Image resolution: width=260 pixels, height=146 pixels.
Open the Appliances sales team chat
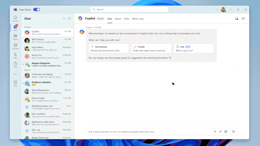click(x=48, y=123)
